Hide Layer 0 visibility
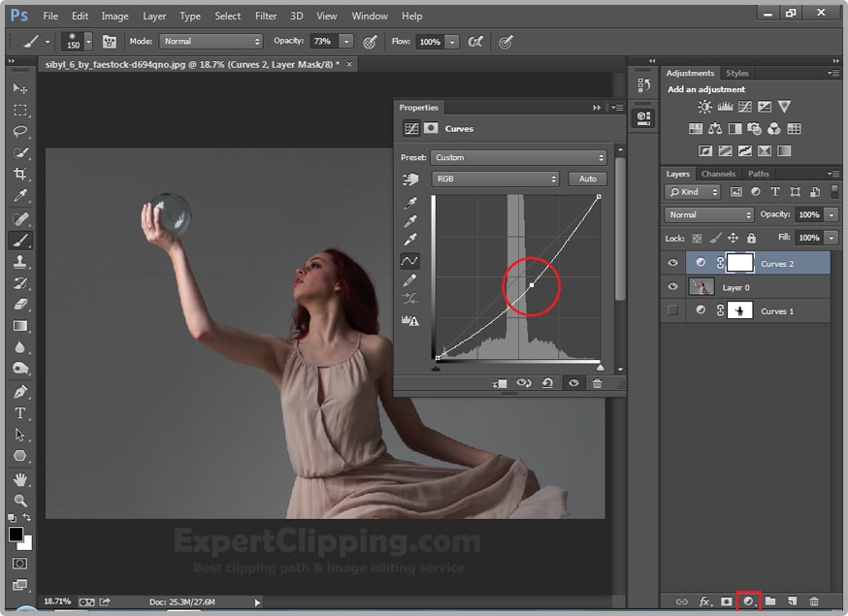The height and width of the screenshot is (616, 848). pyautogui.click(x=672, y=287)
